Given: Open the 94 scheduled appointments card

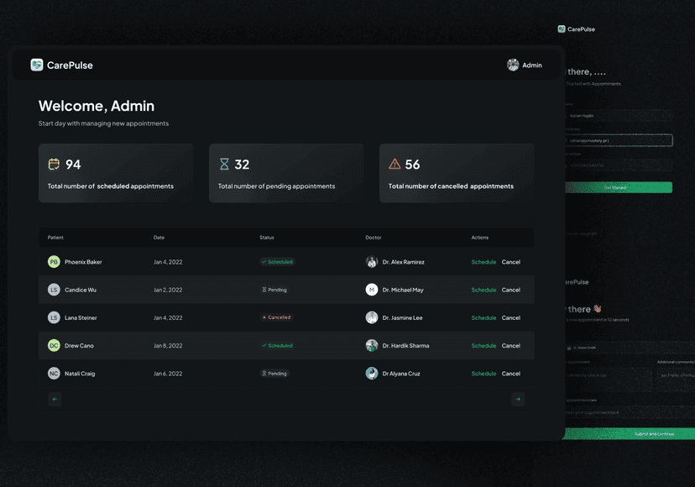Looking at the screenshot, I should (116, 173).
